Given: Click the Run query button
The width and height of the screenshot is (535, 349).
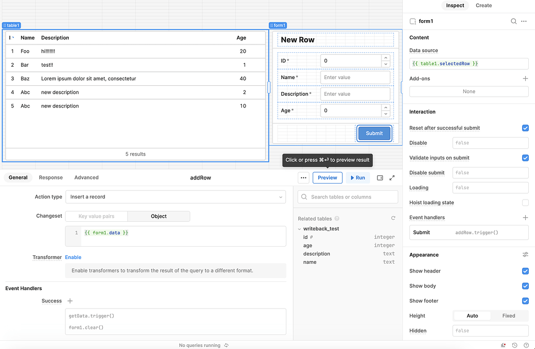Looking at the screenshot, I should click(x=358, y=177).
